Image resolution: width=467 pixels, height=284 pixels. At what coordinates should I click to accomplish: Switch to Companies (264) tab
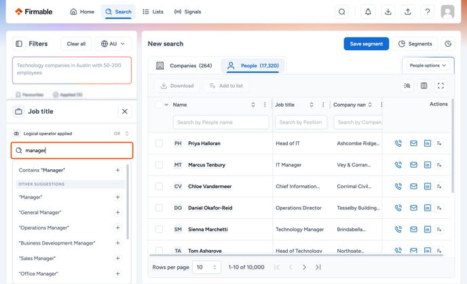pyautogui.click(x=184, y=65)
